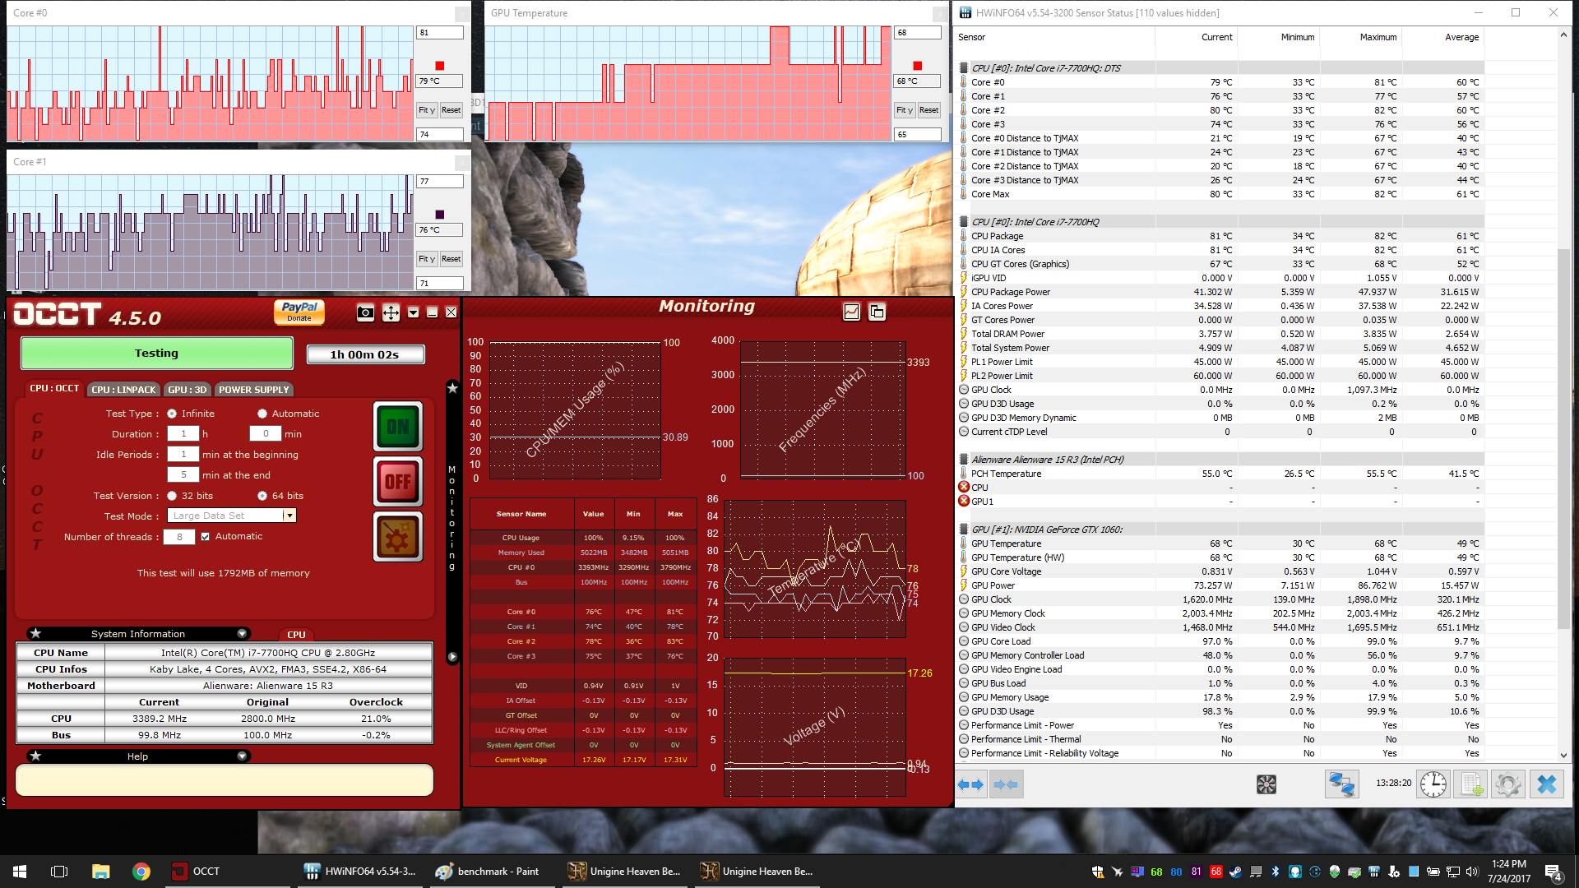Click the OCCT test settings gear button
The width and height of the screenshot is (1579, 888).
tap(398, 537)
